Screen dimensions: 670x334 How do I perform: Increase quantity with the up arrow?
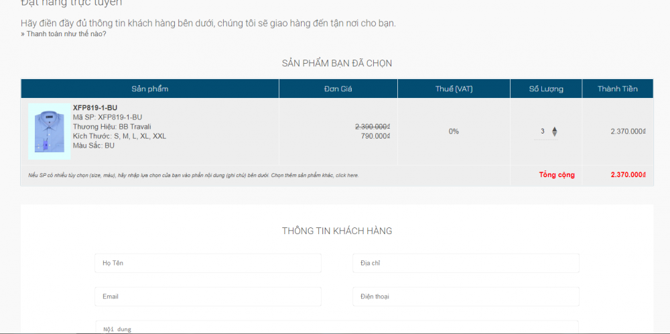click(555, 129)
